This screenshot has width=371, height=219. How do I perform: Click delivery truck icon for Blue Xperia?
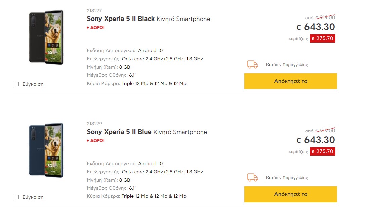pyautogui.click(x=252, y=177)
